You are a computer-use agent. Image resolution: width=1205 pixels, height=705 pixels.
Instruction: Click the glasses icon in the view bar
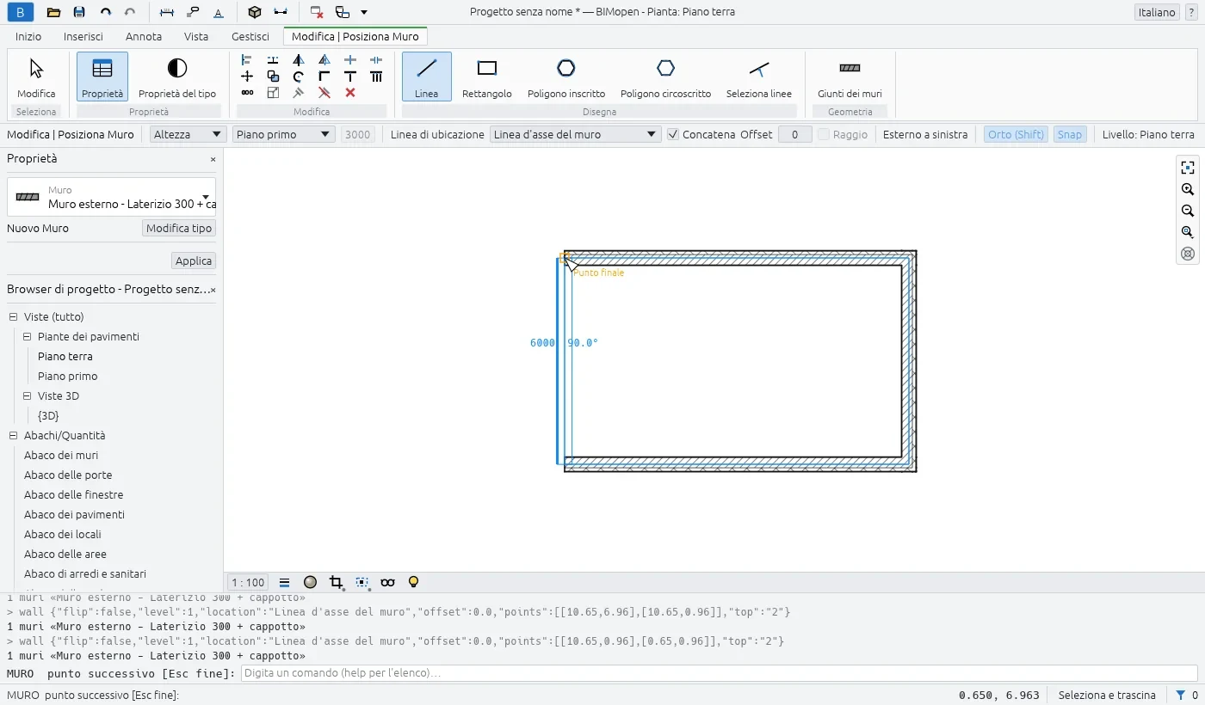387,582
